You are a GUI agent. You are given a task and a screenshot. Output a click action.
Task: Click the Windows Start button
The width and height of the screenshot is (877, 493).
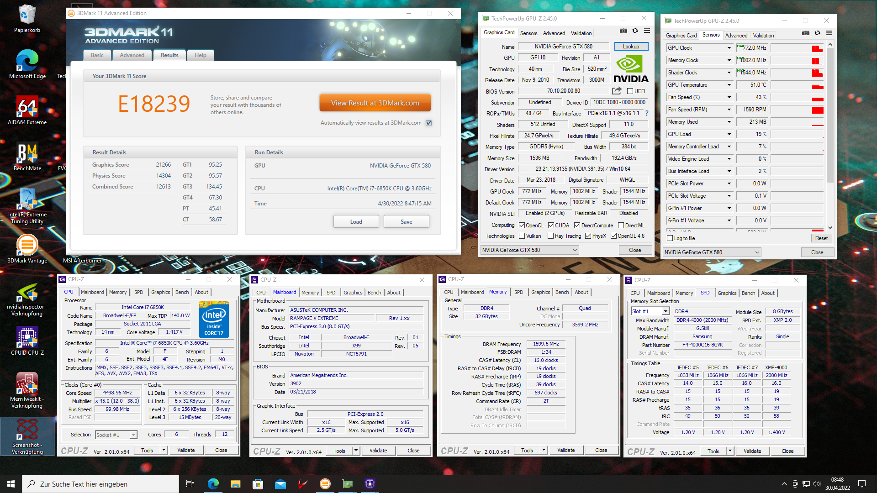coord(11,484)
